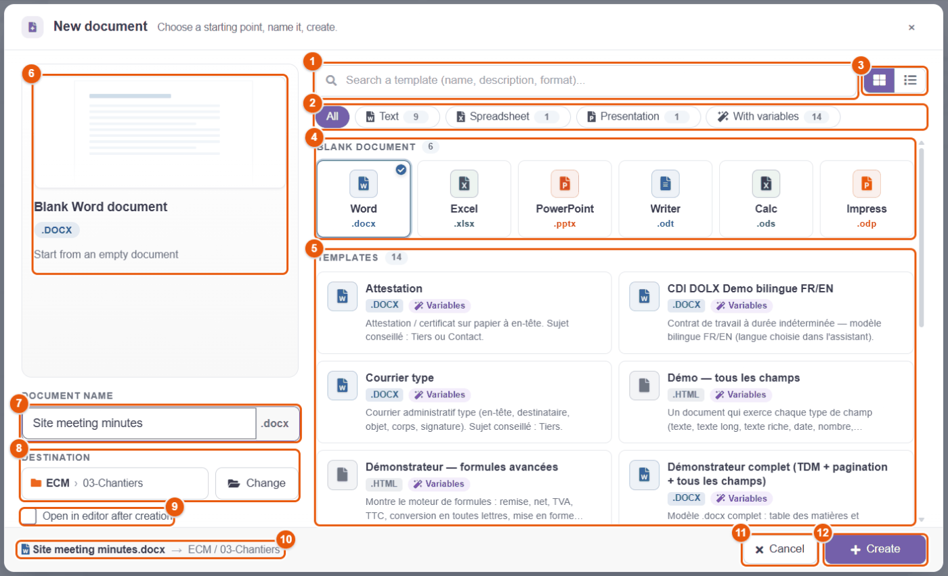Choose the blank Calc .ods document
The height and width of the screenshot is (576, 948).
[766, 198]
